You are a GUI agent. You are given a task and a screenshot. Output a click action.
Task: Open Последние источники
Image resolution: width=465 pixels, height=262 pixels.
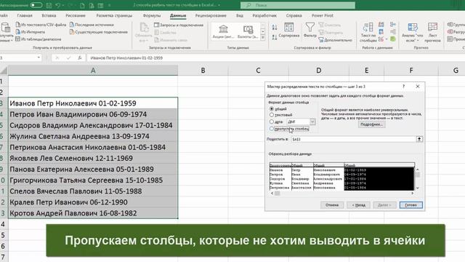tap(92, 25)
